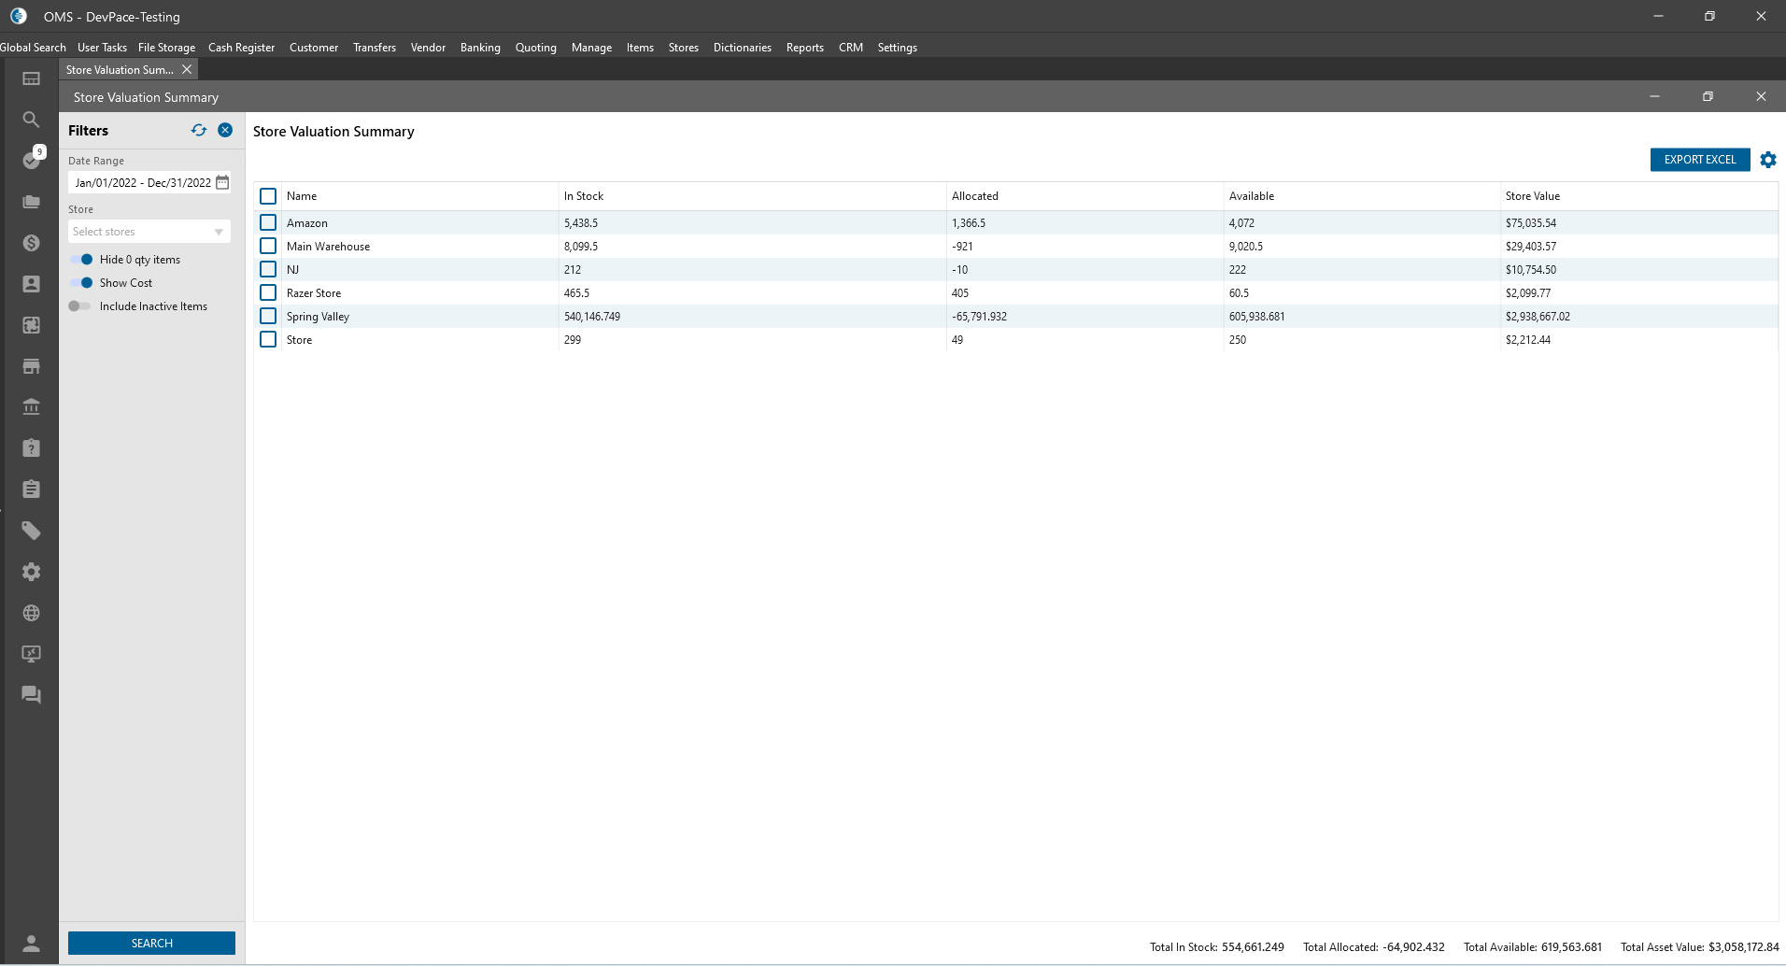Open the file storage folder icon

click(x=31, y=202)
